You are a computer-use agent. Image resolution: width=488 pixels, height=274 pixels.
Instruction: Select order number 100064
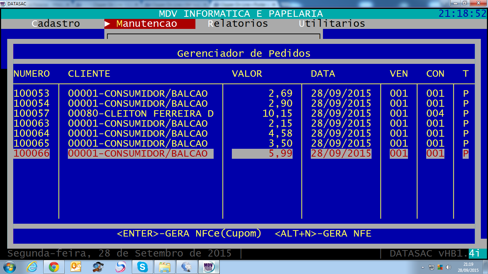[31, 133]
